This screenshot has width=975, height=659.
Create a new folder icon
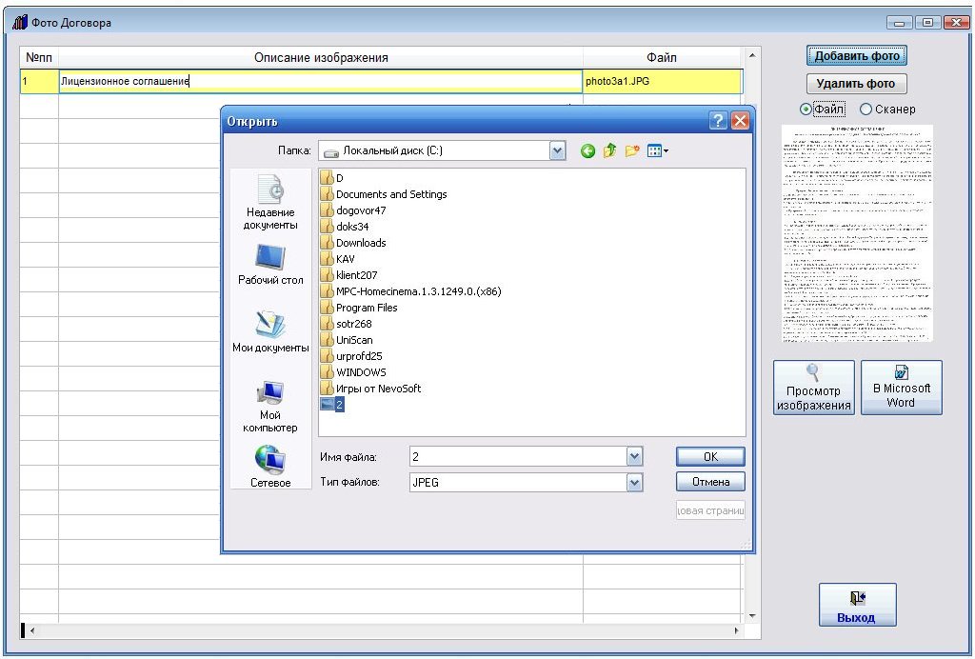[632, 150]
